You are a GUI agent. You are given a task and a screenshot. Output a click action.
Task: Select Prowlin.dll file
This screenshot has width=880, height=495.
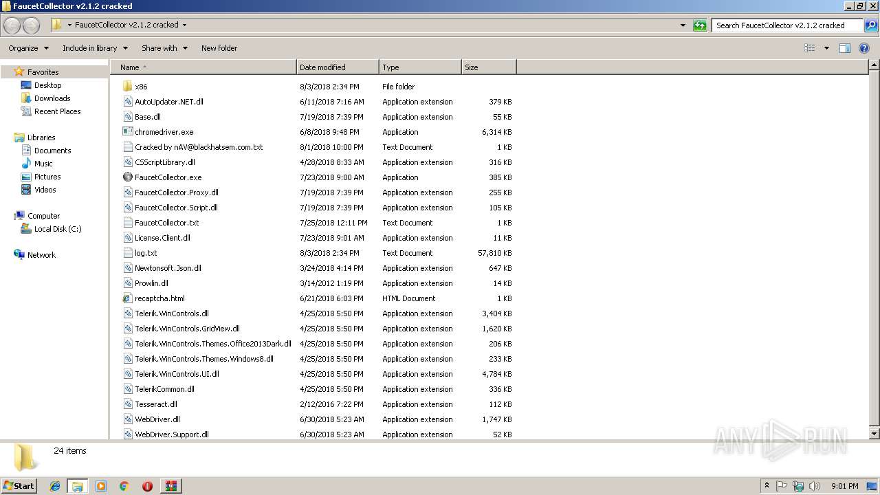pyautogui.click(x=151, y=283)
